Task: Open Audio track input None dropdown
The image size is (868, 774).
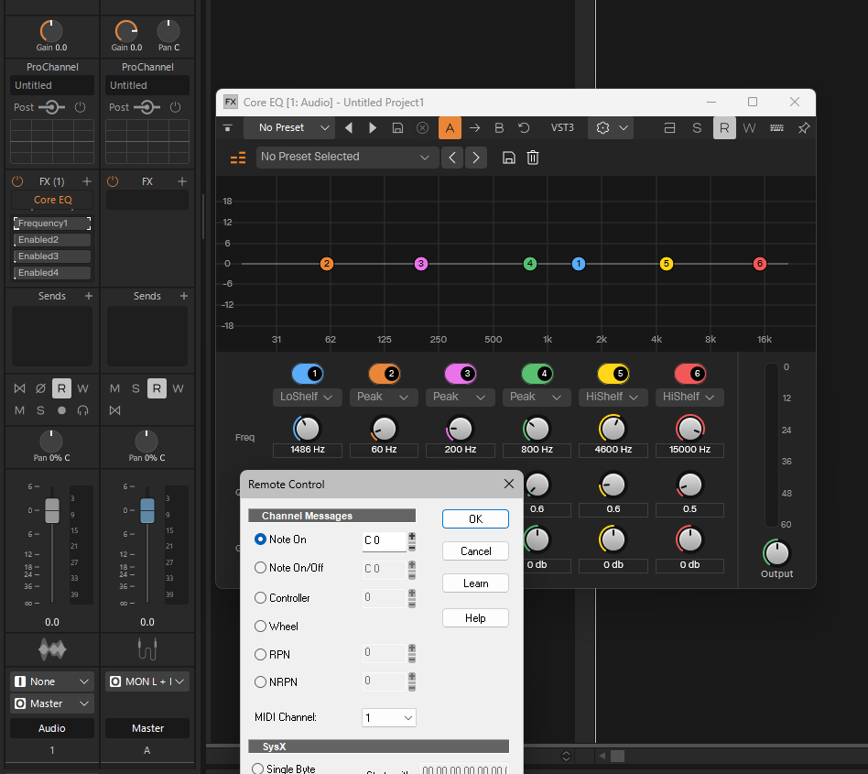Action: point(52,681)
